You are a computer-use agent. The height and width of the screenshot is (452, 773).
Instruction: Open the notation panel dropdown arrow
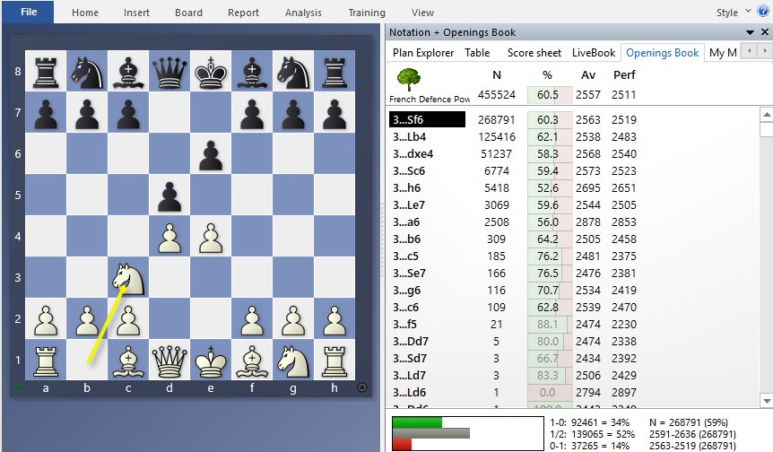tap(751, 32)
